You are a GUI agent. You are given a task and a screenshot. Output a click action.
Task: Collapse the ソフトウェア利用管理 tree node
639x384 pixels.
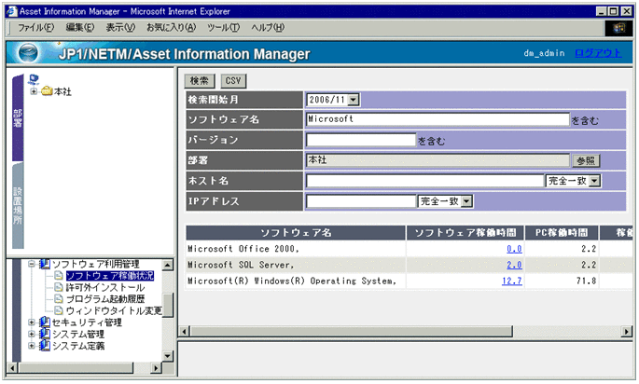click(x=32, y=264)
